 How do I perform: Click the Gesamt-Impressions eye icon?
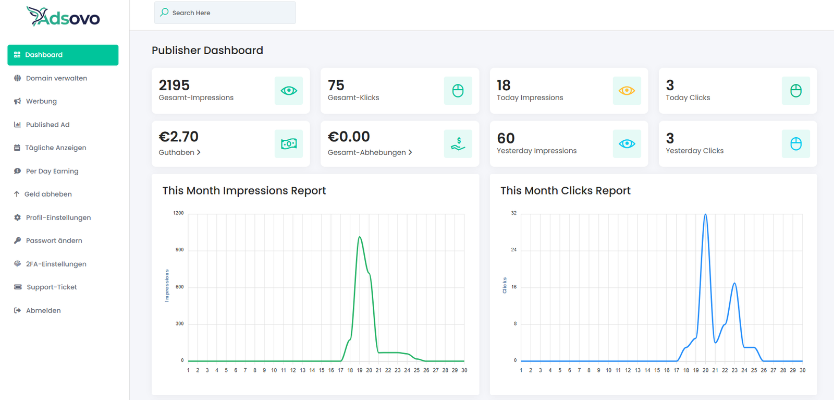click(x=289, y=91)
